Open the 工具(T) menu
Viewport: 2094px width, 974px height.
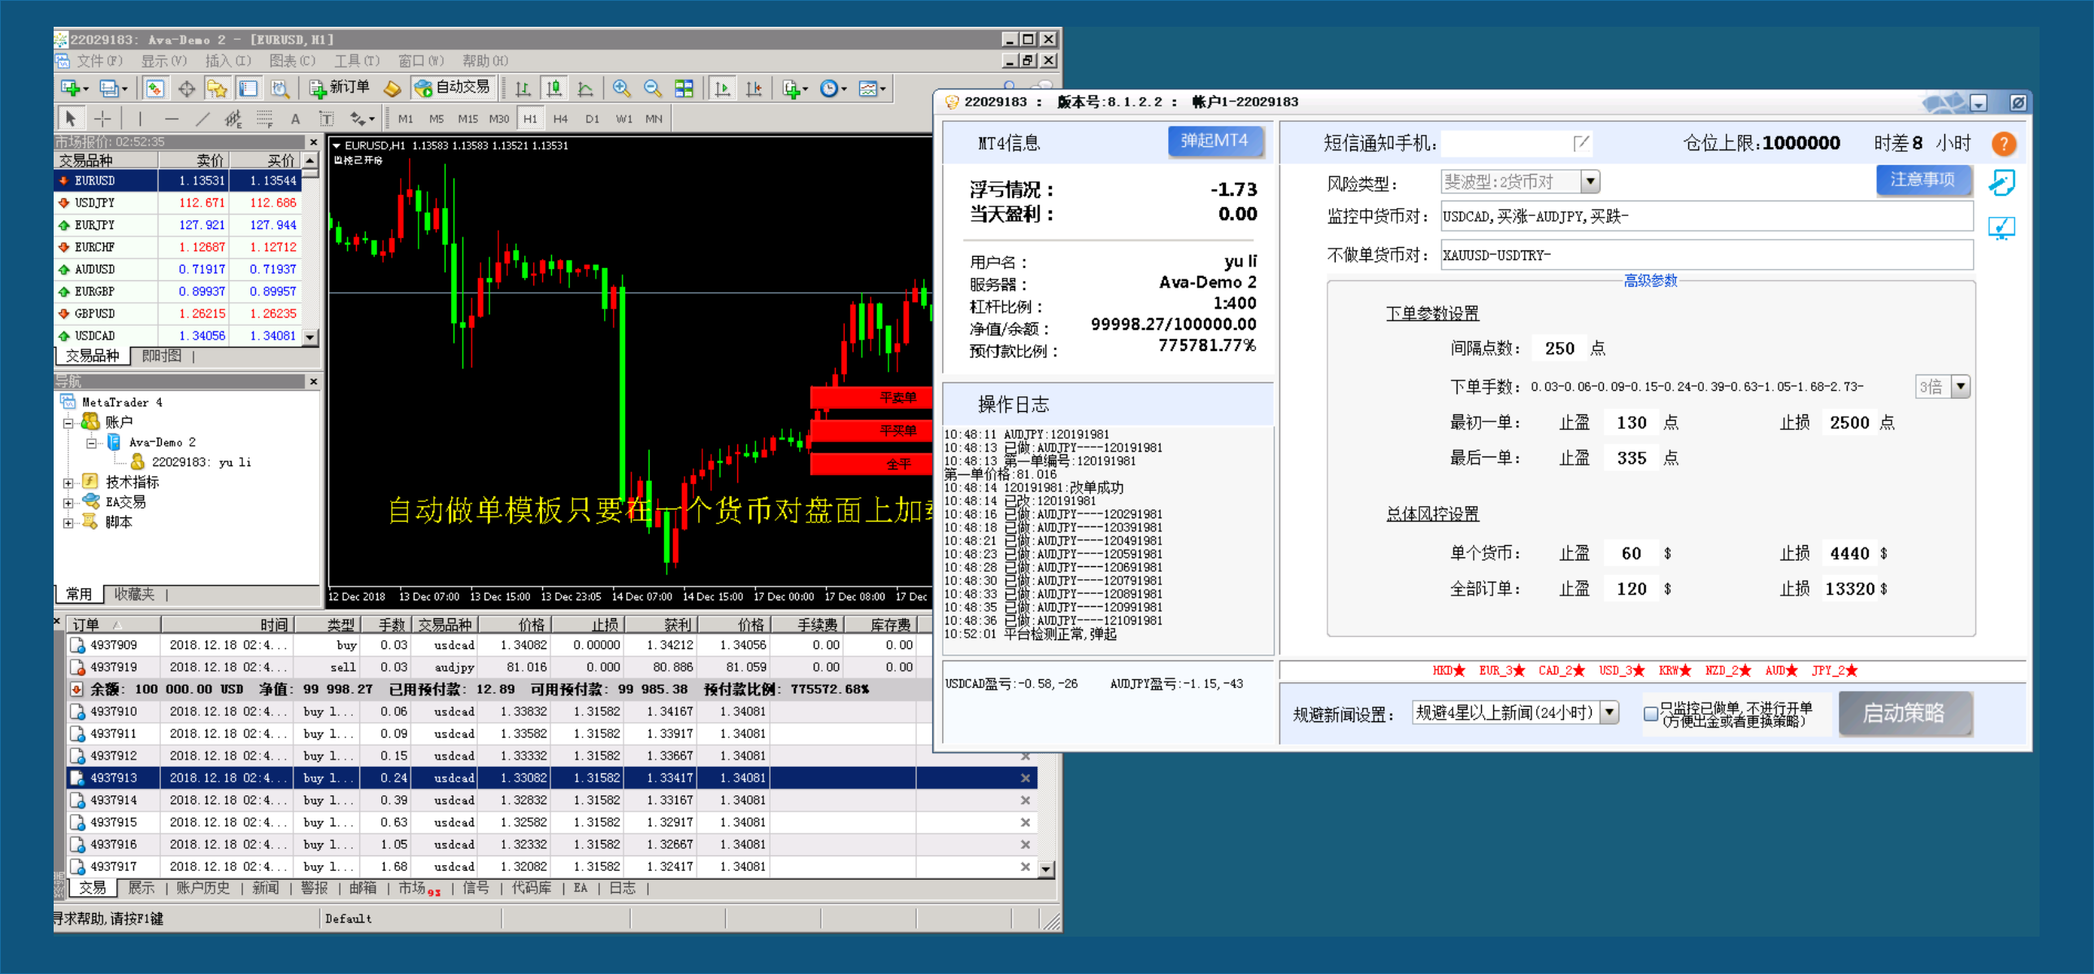357,61
